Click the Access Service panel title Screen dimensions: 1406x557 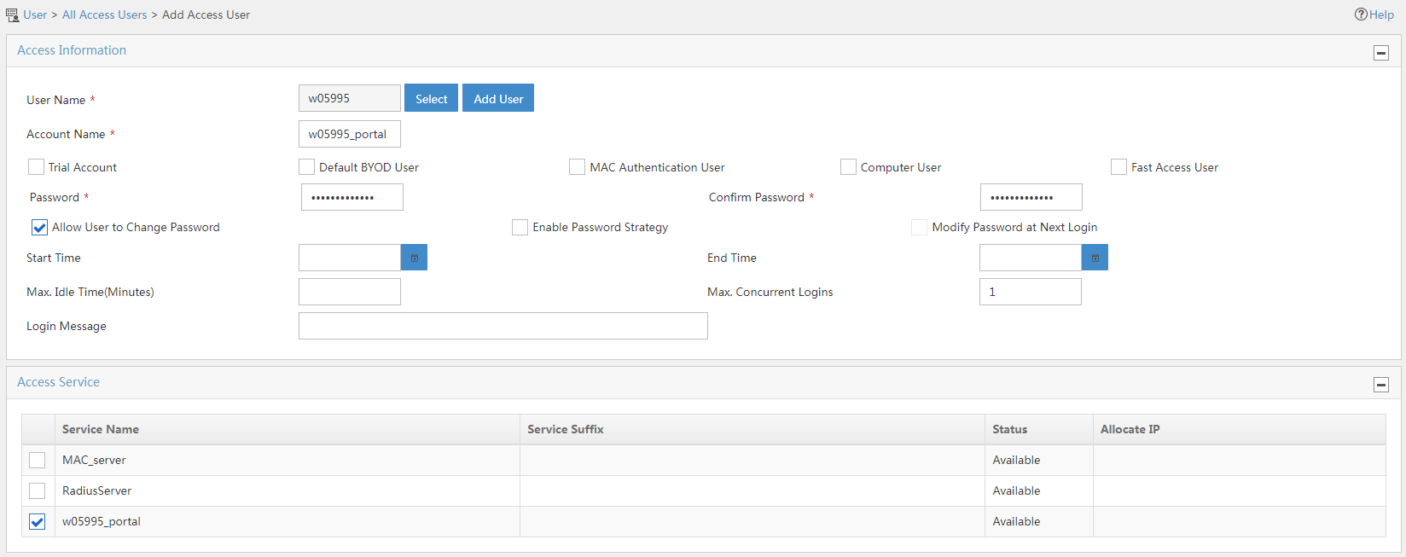(59, 382)
